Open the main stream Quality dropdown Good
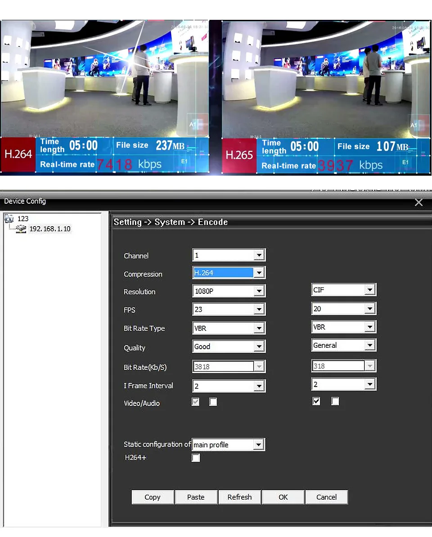 pyautogui.click(x=229, y=346)
